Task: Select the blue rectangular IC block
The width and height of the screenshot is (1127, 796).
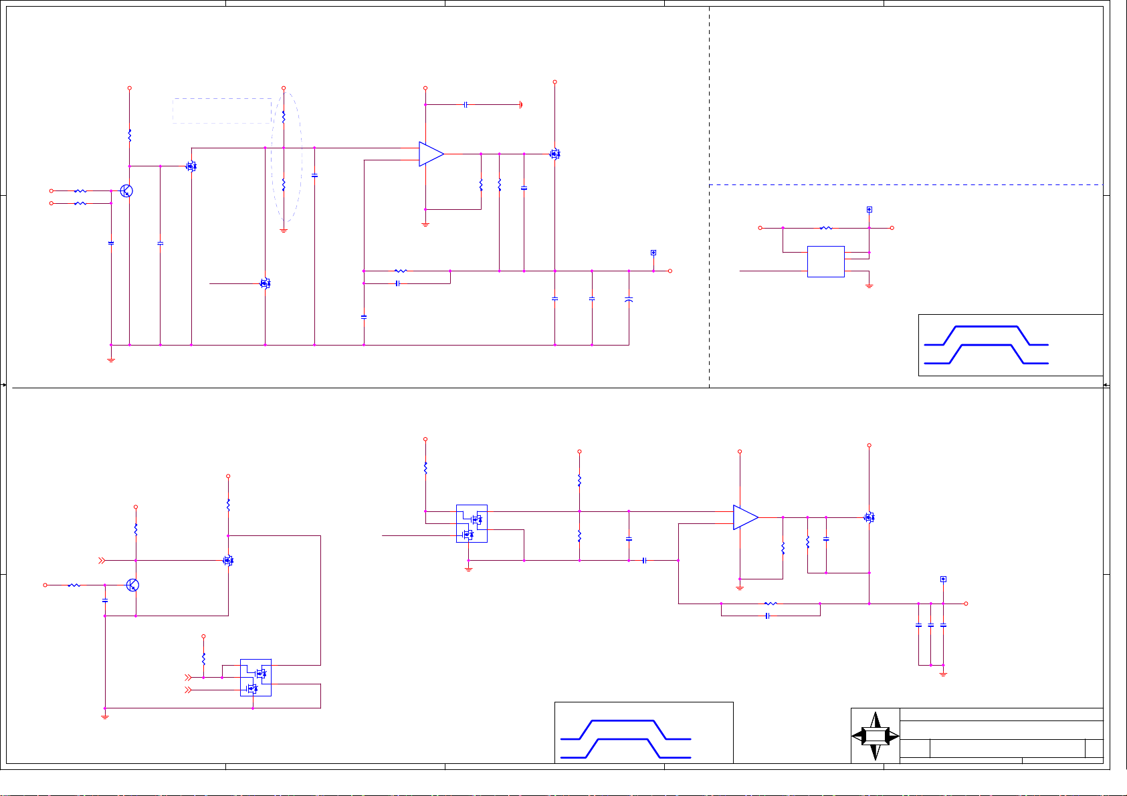Action: pyautogui.click(x=826, y=261)
